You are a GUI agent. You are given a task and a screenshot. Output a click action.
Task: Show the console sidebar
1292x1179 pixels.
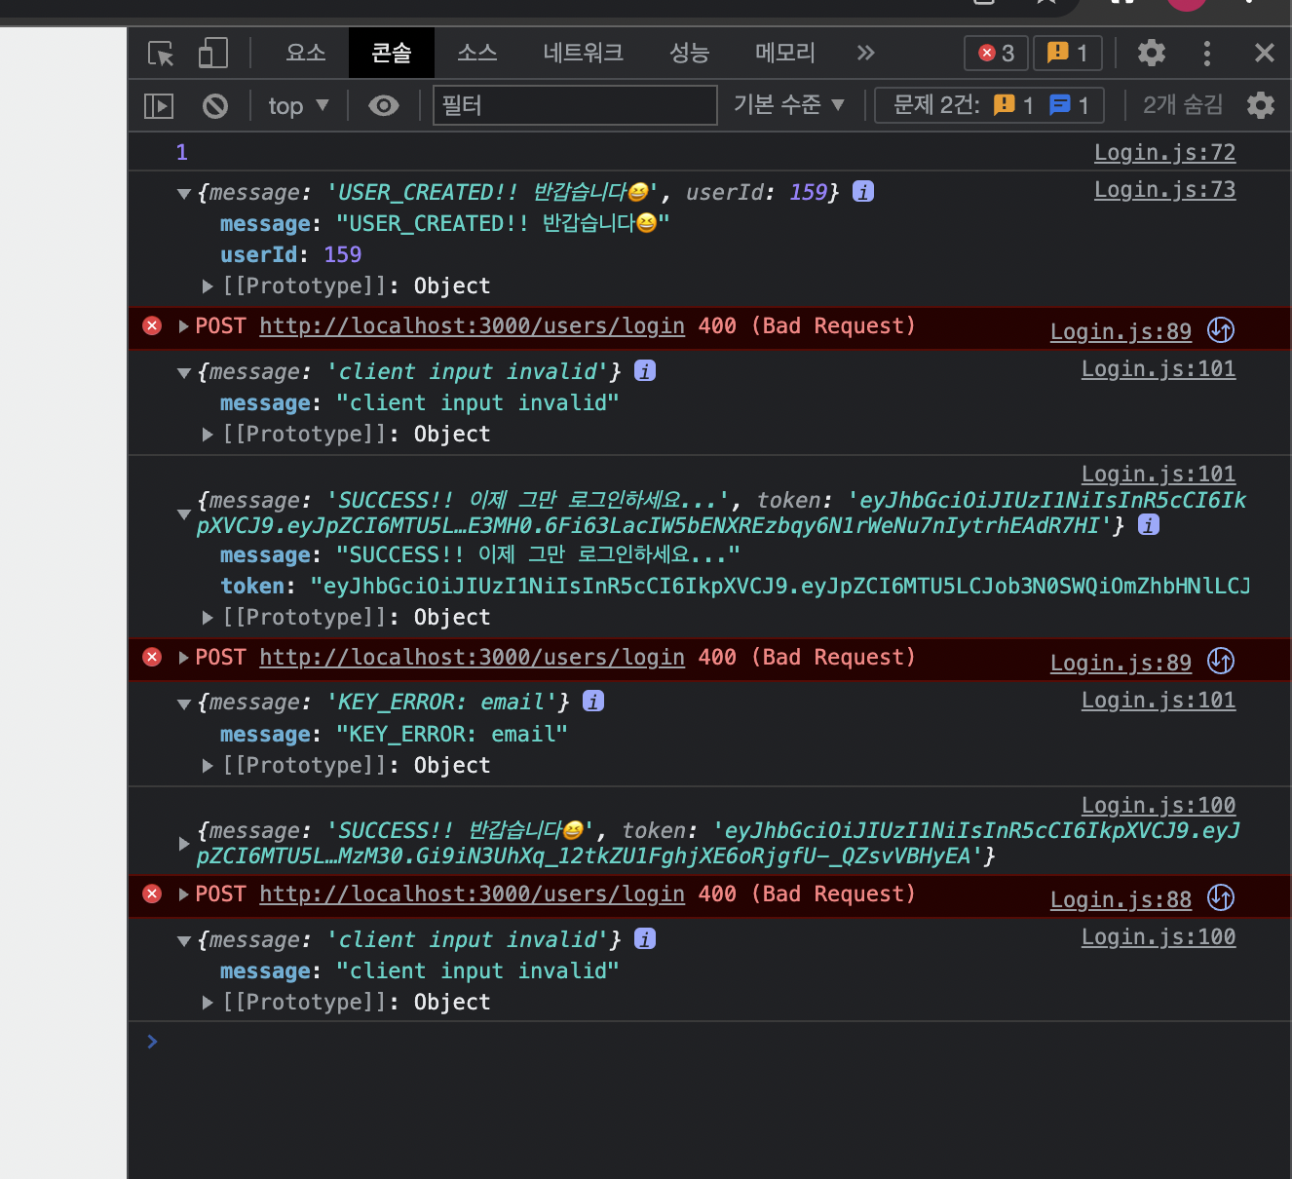(x=159, y=105)
